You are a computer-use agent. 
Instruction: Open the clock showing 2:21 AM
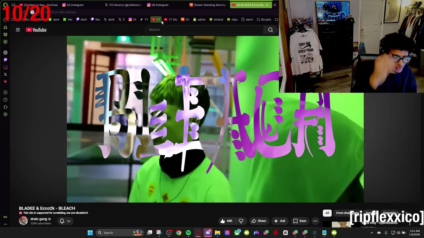[x=415, y=233]
